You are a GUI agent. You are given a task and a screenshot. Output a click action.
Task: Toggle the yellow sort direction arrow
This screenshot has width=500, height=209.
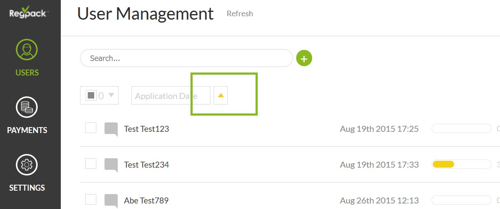[221, 96]
